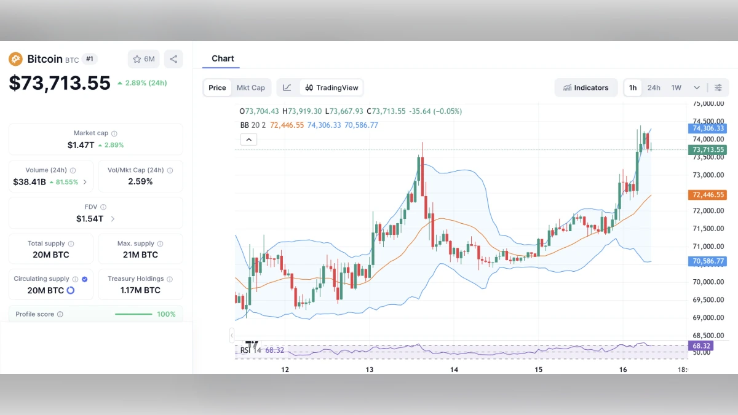Viewport: 738px width, 415px height.
Task: Select the 1h interval tab
Action: click(633, 87)
